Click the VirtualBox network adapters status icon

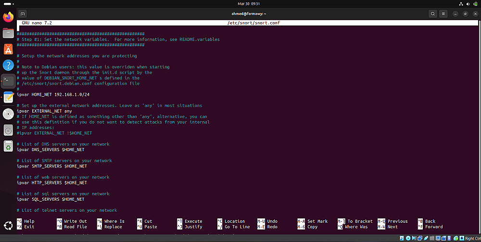tap(420, 238)
